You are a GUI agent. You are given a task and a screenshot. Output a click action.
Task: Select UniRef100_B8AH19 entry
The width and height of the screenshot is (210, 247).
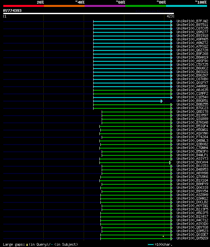tap(192, 57)
